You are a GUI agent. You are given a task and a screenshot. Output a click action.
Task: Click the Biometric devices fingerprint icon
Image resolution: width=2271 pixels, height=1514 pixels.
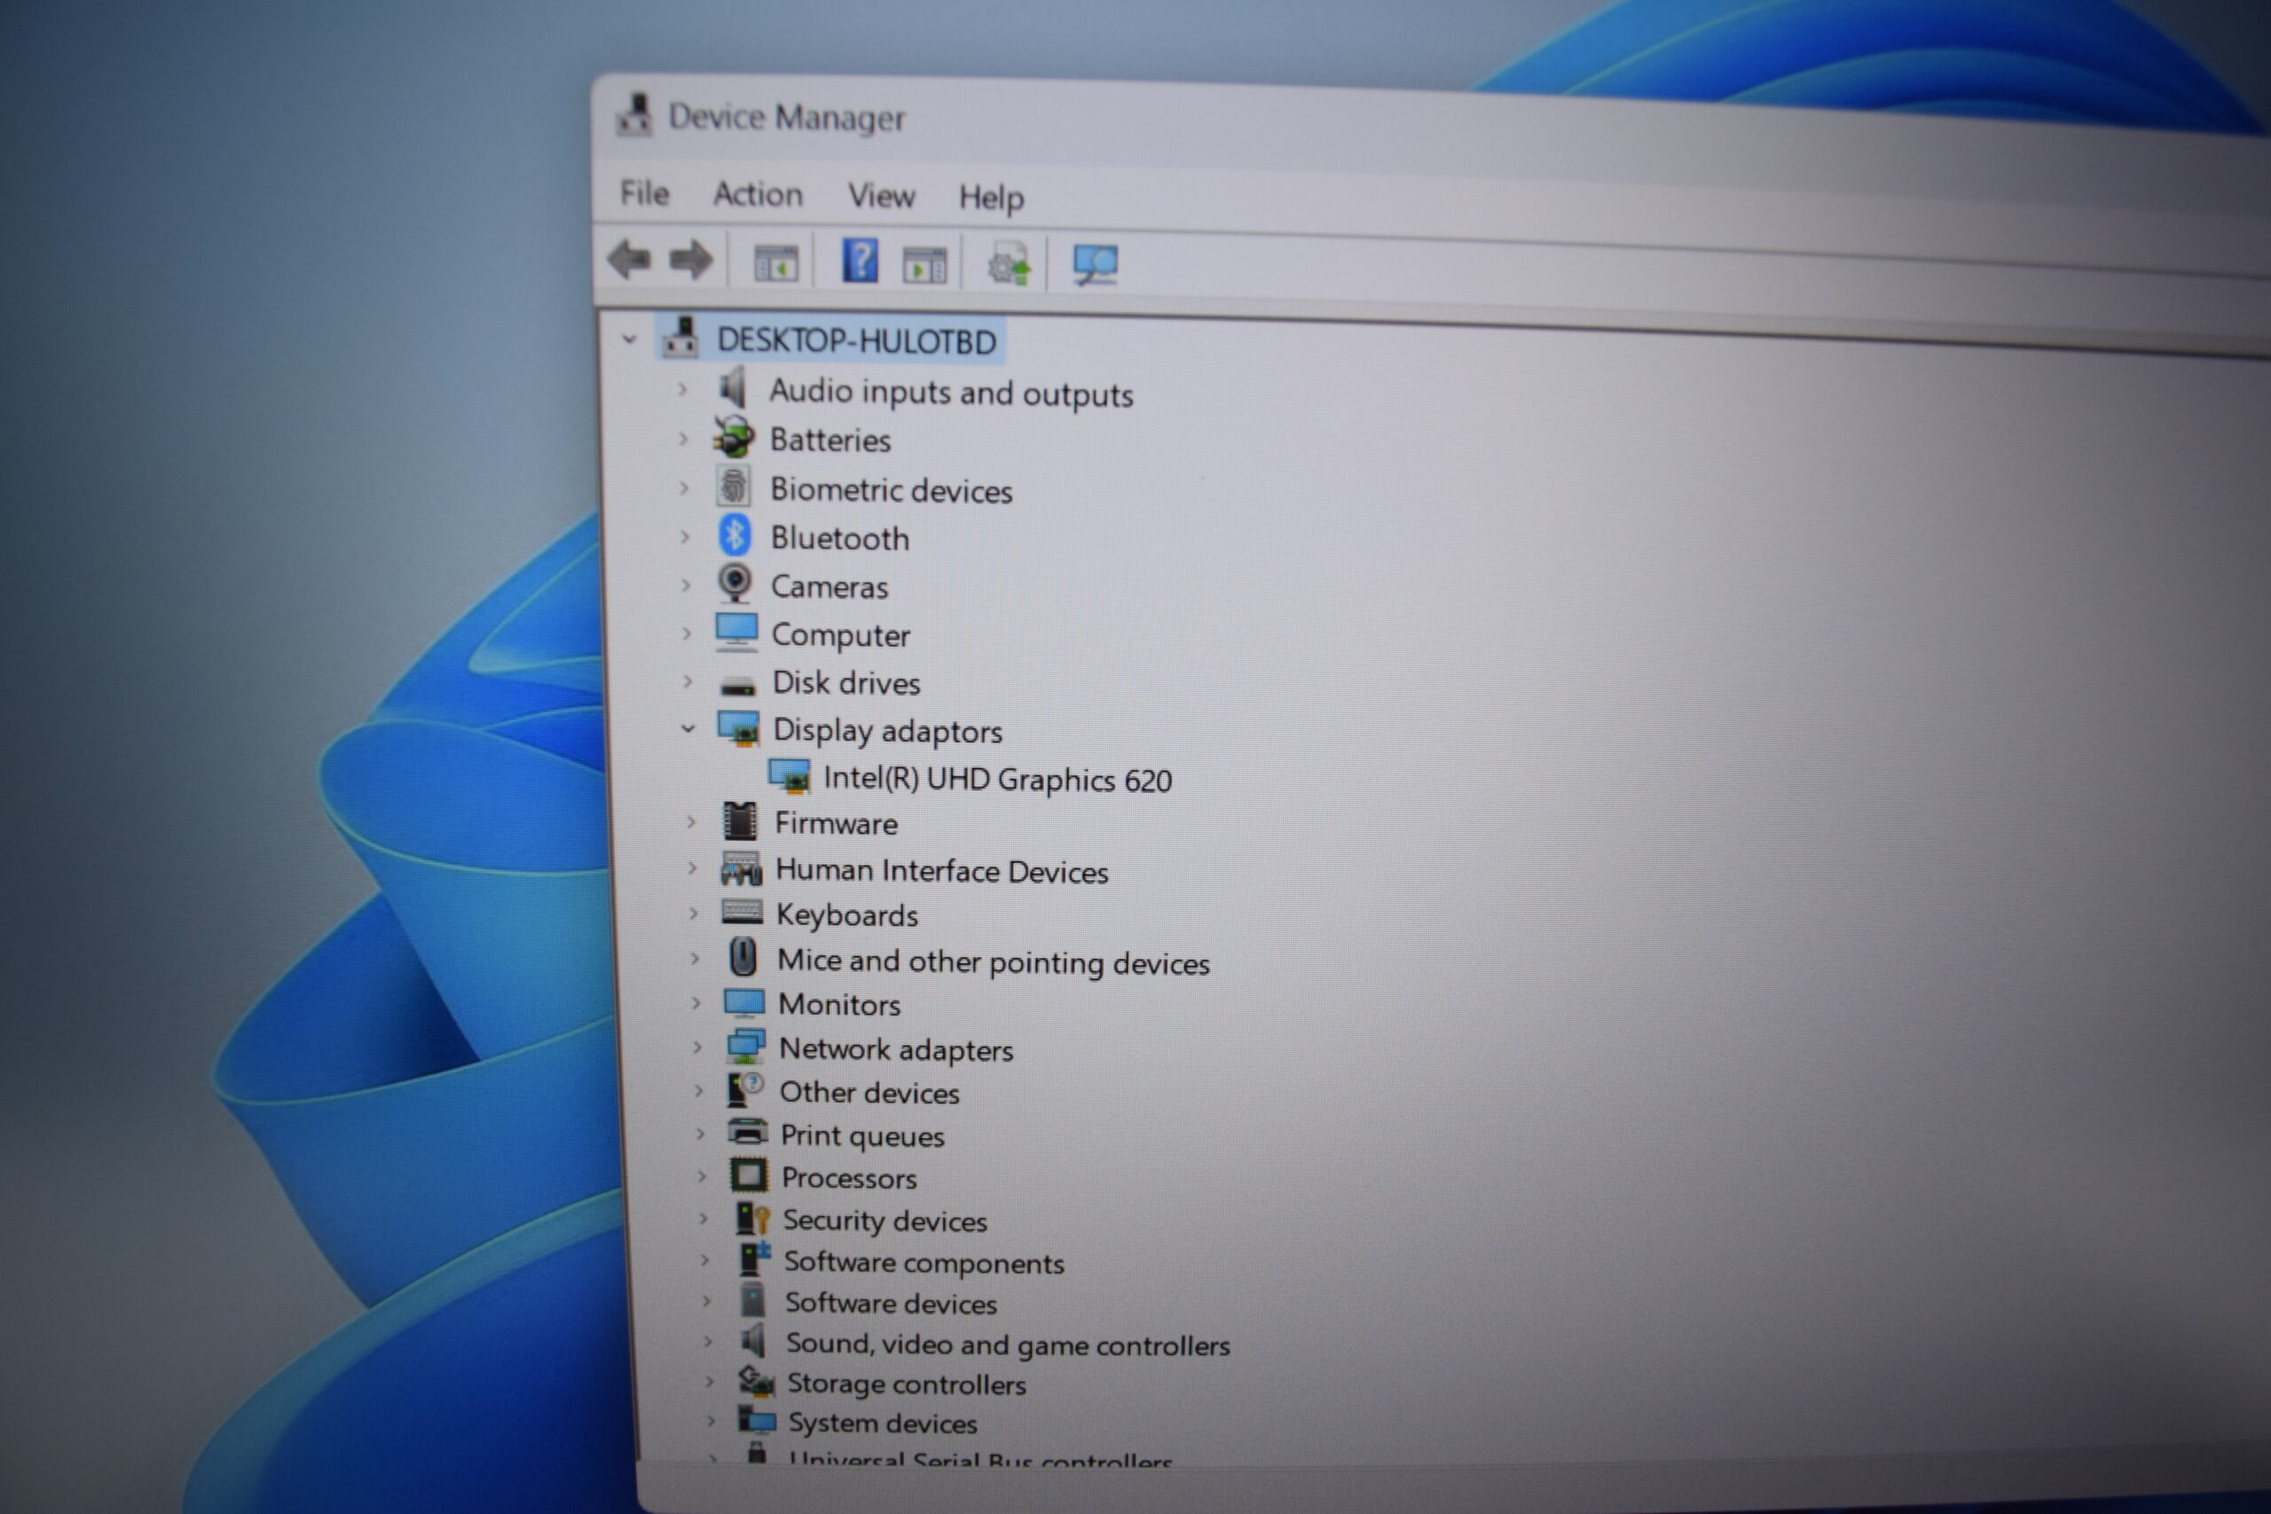click(733, 486)
